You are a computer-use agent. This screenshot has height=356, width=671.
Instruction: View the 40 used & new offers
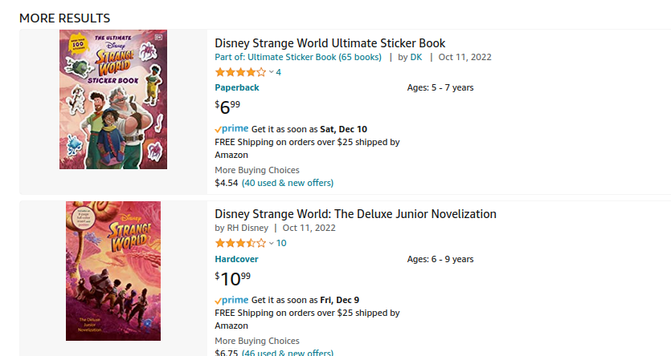coord(288,183)
